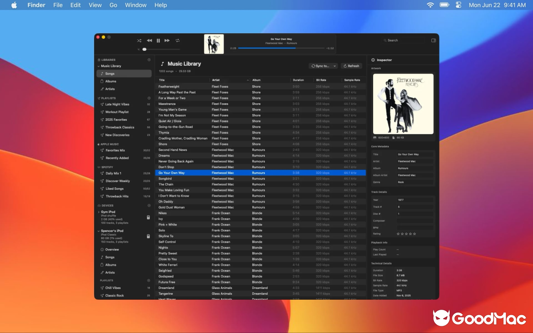Open the Finder menu
This screenshot has width=533, height=333.
pyautogui.click(x=36, y=5)
